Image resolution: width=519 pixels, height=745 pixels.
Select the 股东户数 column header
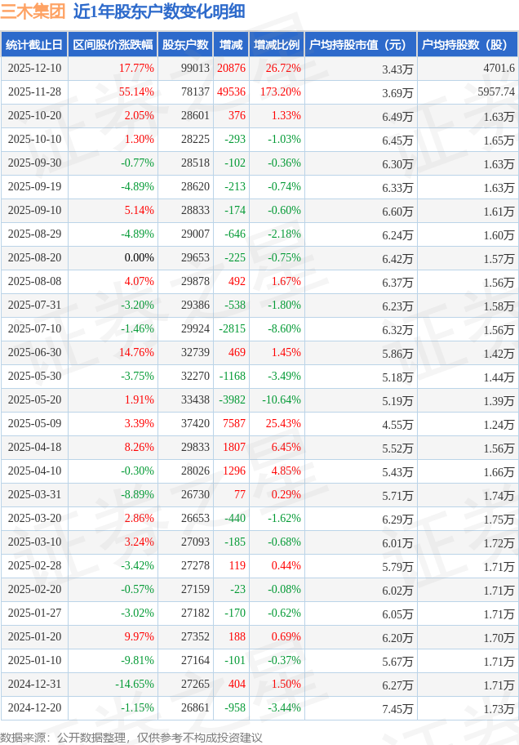point(185,45)
